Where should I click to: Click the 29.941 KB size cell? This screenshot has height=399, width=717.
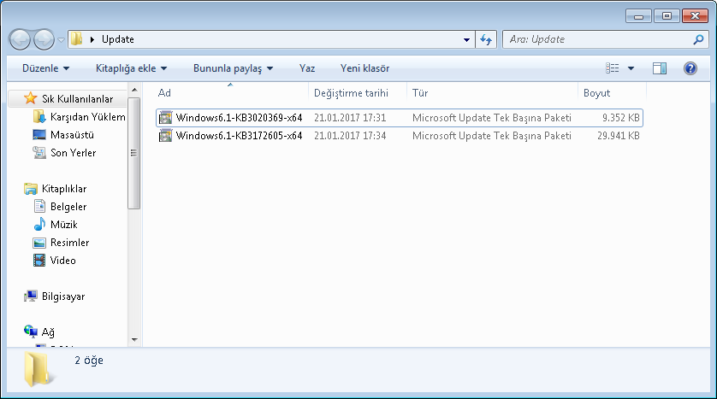[619, 136]
